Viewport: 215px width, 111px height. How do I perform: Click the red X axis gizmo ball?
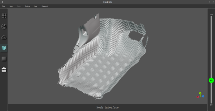pos(197,97)
